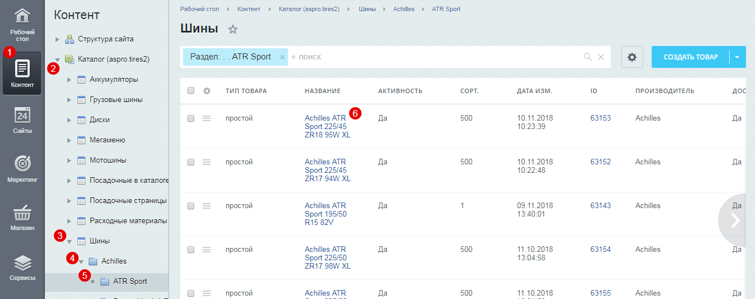Collapse the Шины tree node

[x=69, y=242]
